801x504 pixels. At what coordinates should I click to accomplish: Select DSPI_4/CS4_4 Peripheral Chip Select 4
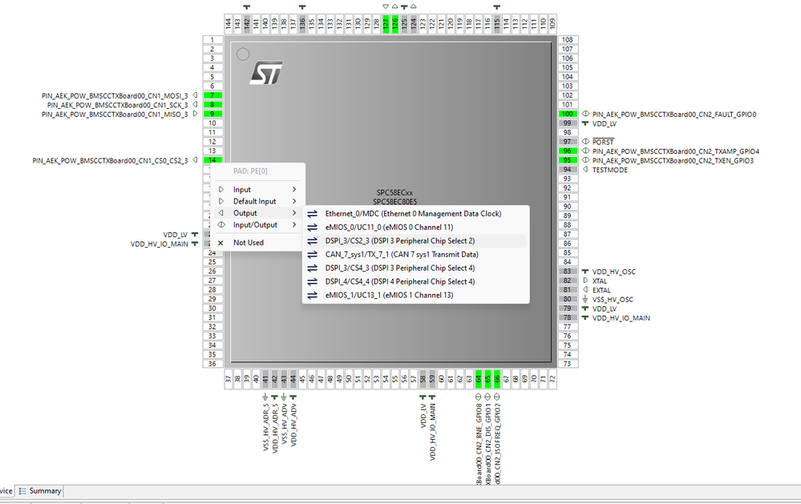[416, 281]
